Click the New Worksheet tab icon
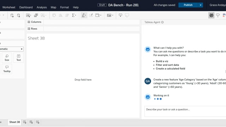Screen dimensions: 226x127 [x=25, y=122]
